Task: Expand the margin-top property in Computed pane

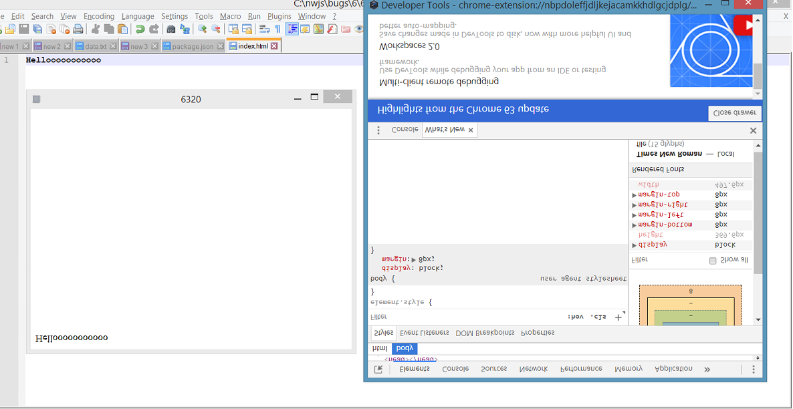Action: click(634, 195)
